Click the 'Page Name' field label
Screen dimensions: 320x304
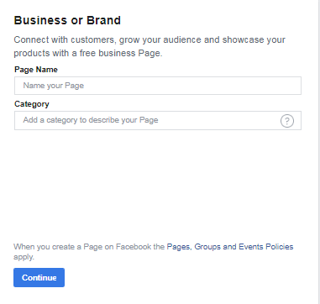pyautogui.click(x=36, y=70)
